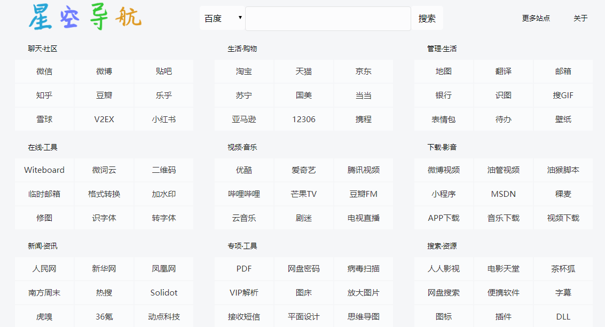Visit MSDN
Image resolution: width=605 pixels, height=327 pixels.
(504, 194)
